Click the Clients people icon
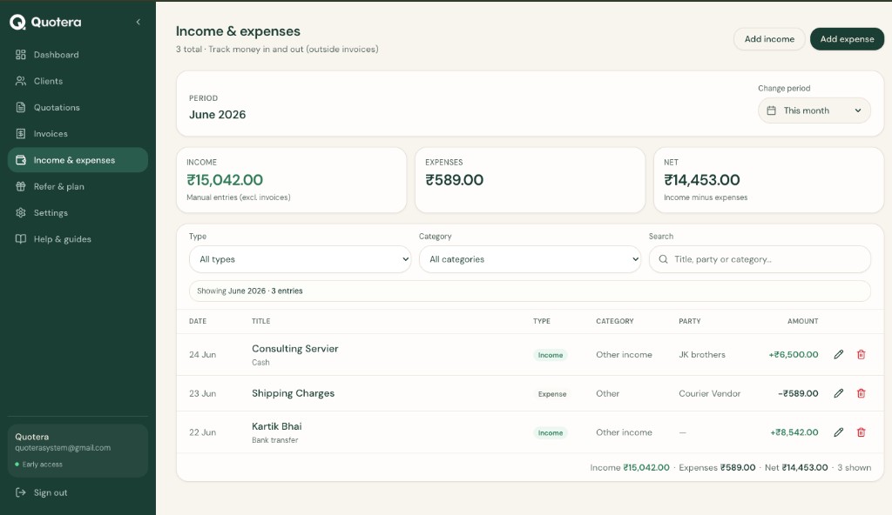Image resolution: width=892 pixels, height=515 pixels. pos(21,81)
